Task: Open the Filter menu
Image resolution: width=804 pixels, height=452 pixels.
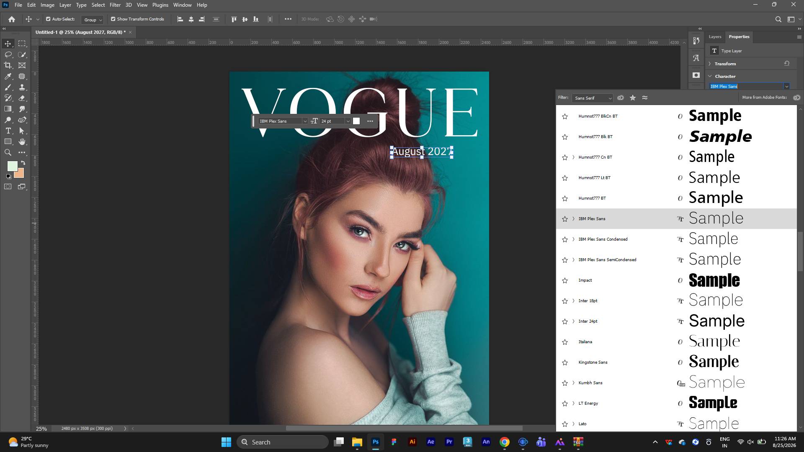Action: tap(115, 5)
